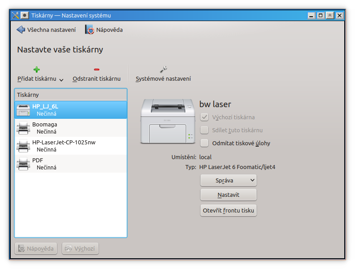Click the red minus Remove printer icon

(97, 69)
